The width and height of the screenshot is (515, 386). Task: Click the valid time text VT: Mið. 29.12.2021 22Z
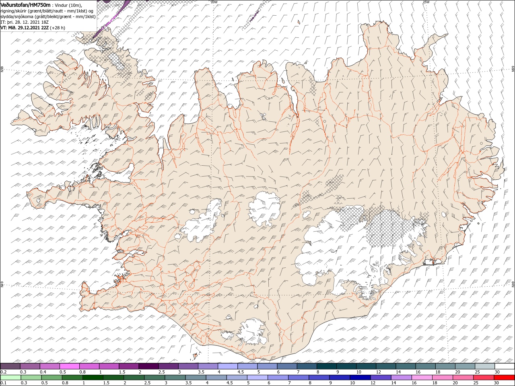tap(25, 28)
